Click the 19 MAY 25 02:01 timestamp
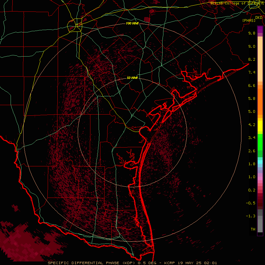265x265 pixels. click(197, 263)
